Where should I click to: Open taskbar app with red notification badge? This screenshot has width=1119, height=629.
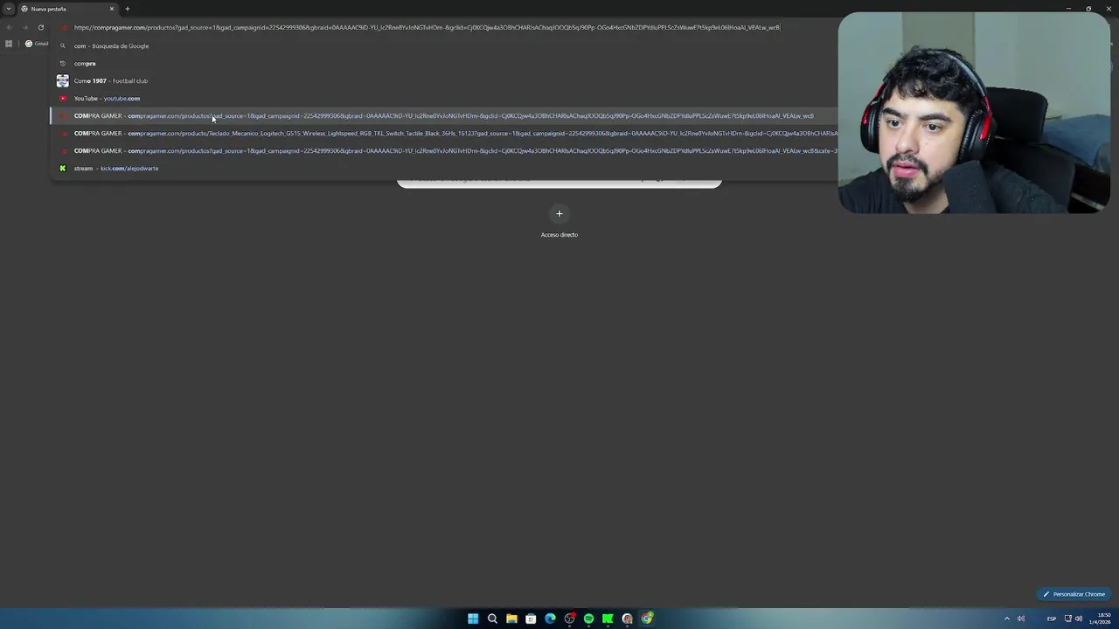click(x=569, y=619)
